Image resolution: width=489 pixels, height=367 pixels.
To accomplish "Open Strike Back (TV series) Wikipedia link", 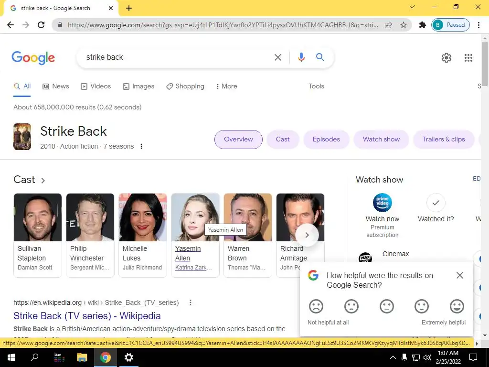I will (87, 316).
